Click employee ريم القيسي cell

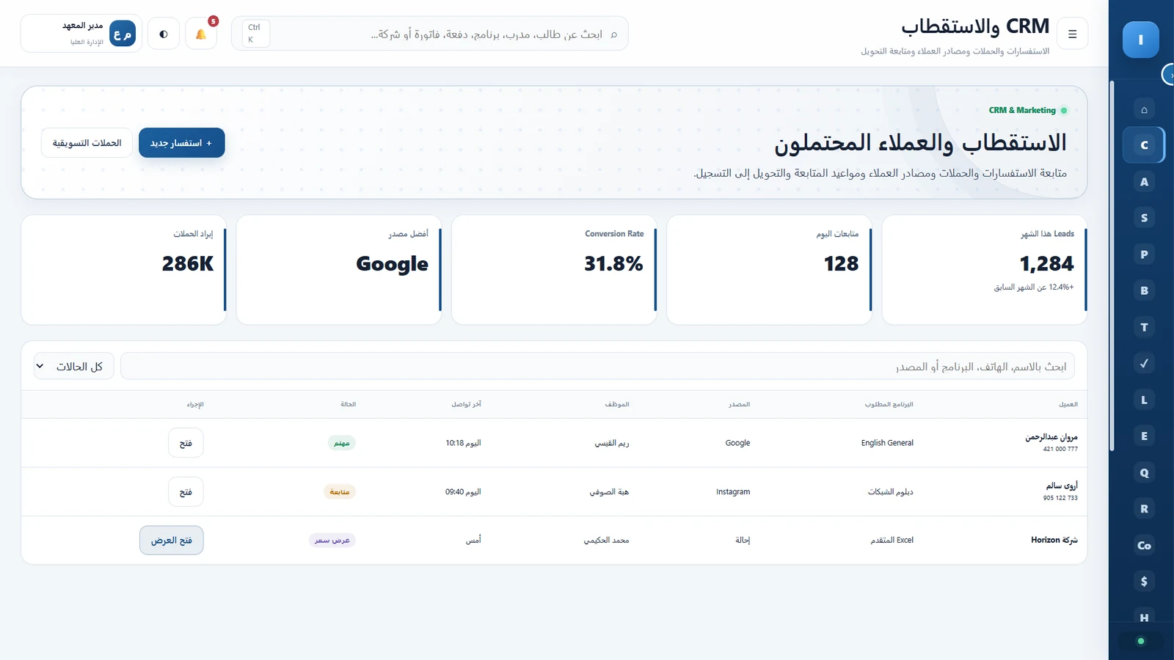(611, 443)
